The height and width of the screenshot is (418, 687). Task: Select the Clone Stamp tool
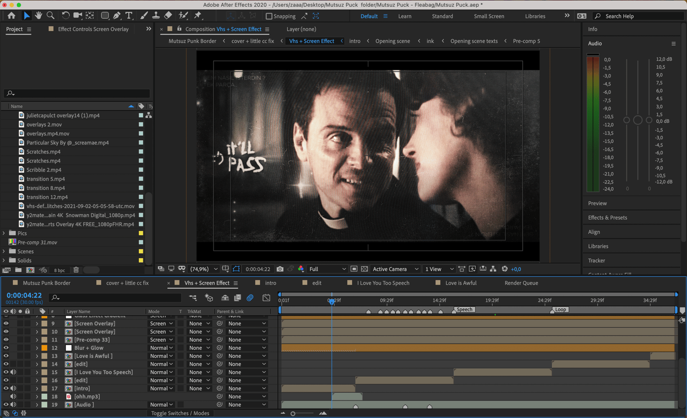coord(156,16)
